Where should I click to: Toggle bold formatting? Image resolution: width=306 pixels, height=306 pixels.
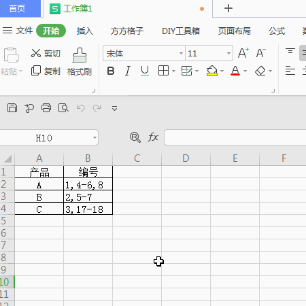111,71
